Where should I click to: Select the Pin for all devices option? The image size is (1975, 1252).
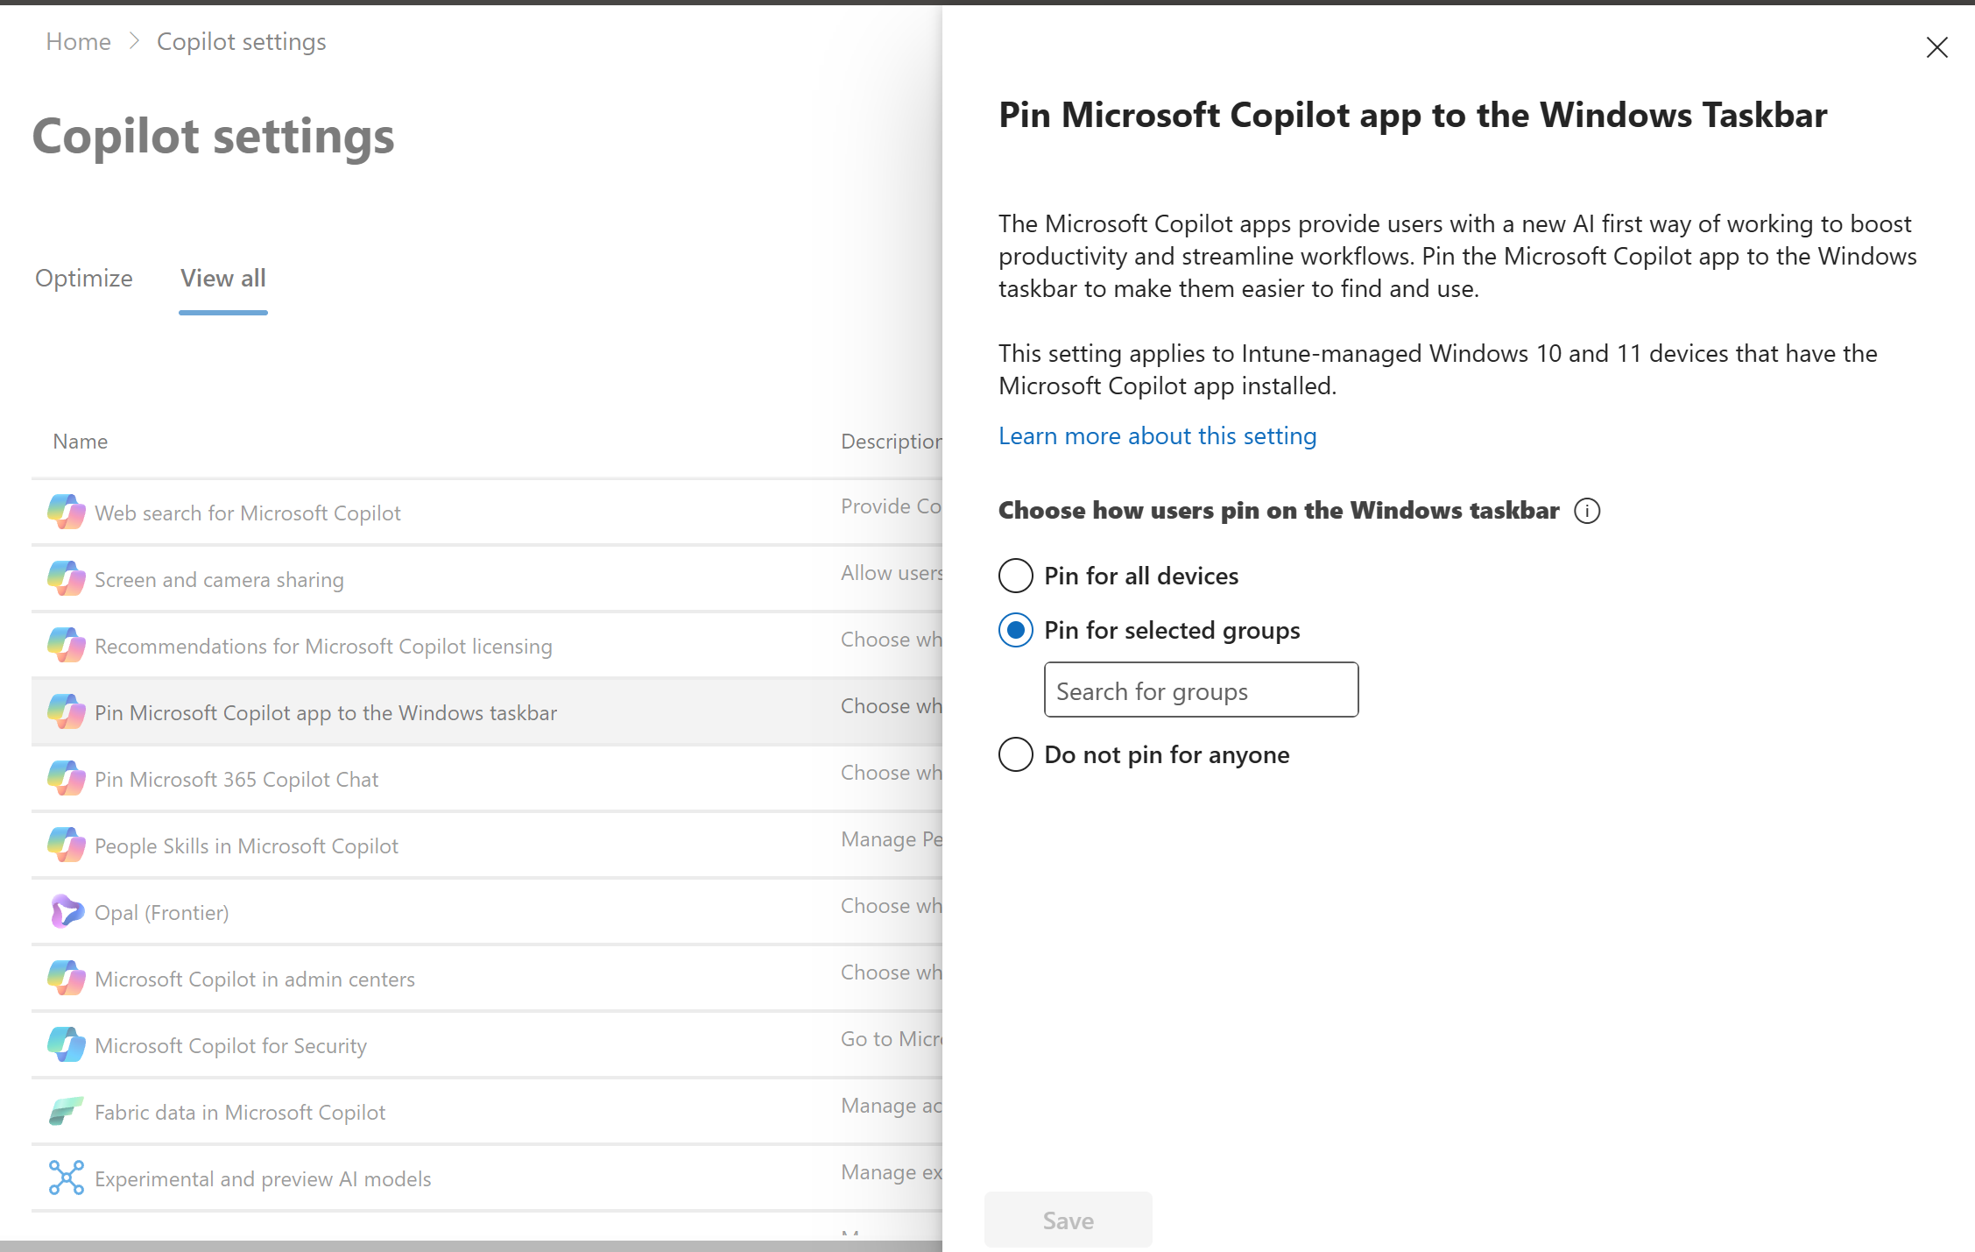(x=1016, y=576)
